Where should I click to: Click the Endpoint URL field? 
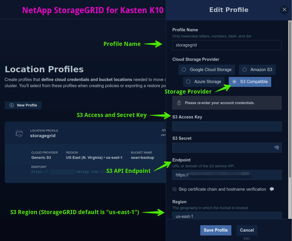click(x=227, y=175)
